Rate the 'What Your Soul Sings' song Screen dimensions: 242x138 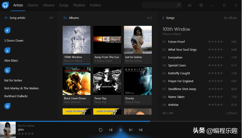(216, 50)
